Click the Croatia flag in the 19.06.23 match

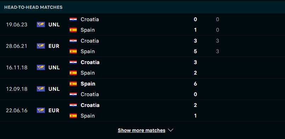tap(73, 19)
